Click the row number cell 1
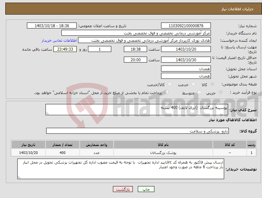 [251, 153]
